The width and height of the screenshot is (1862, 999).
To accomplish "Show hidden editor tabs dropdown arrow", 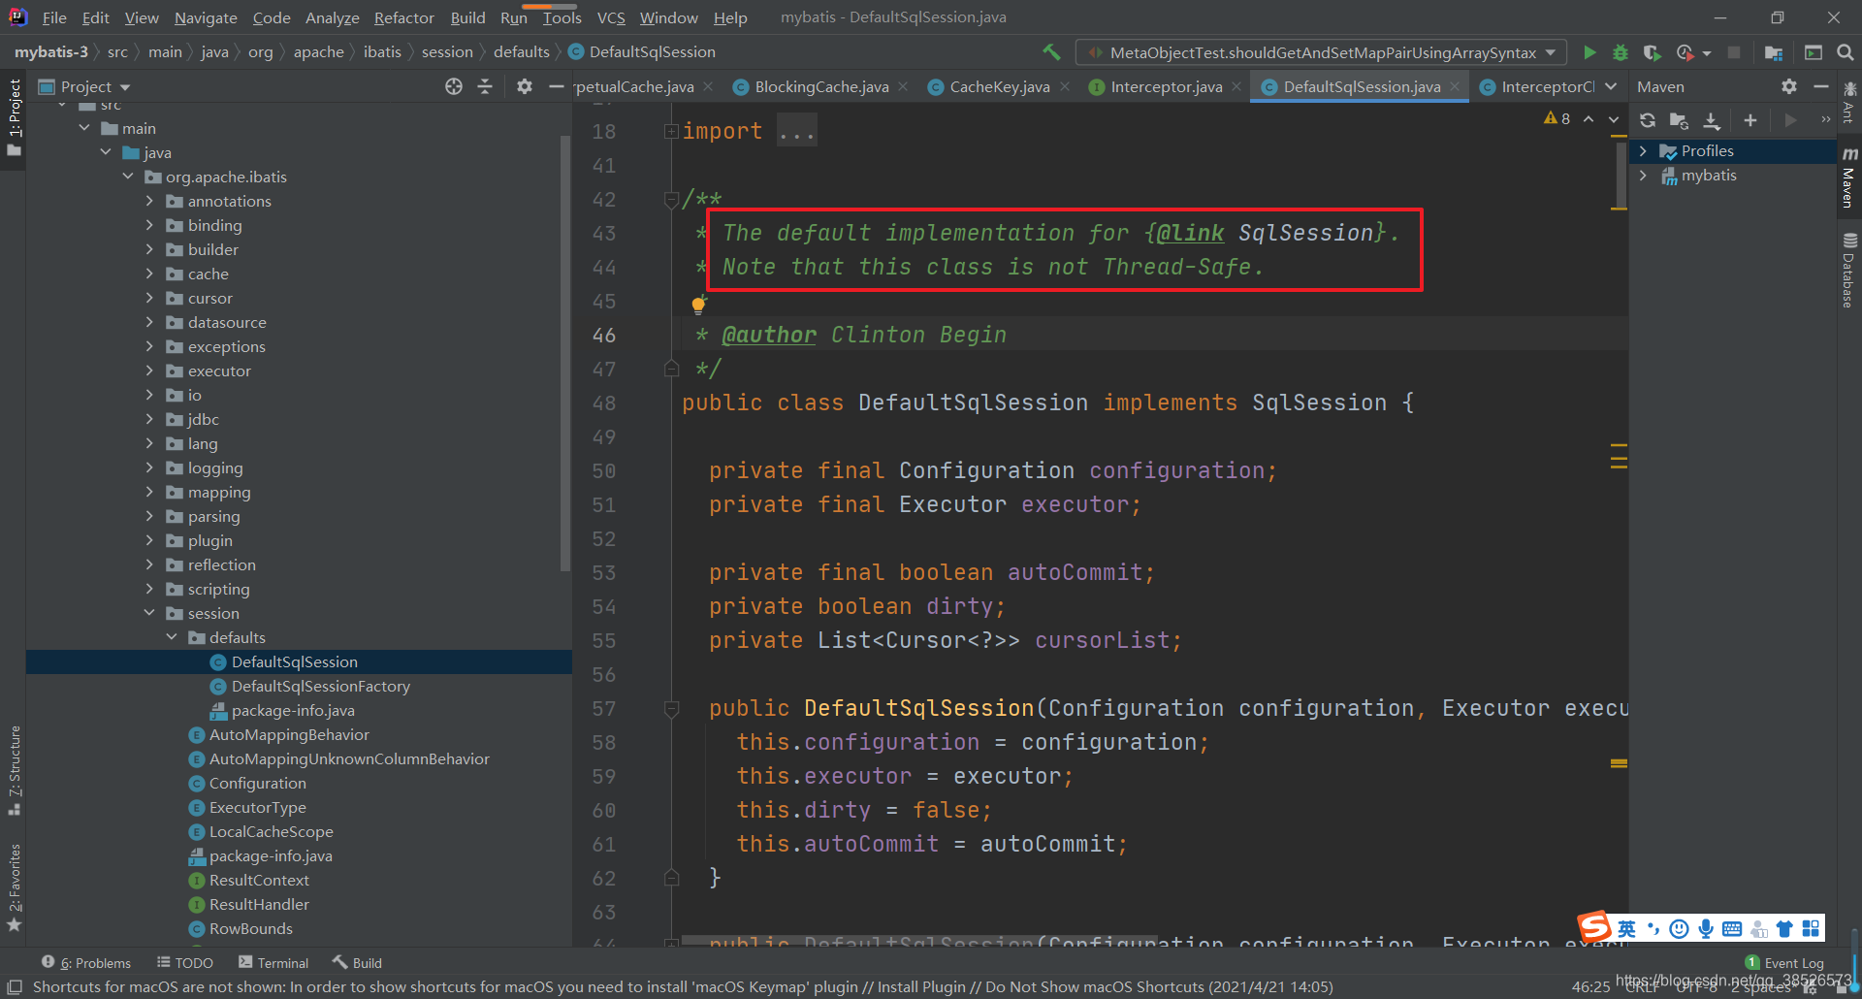I will pos(1611,86).
